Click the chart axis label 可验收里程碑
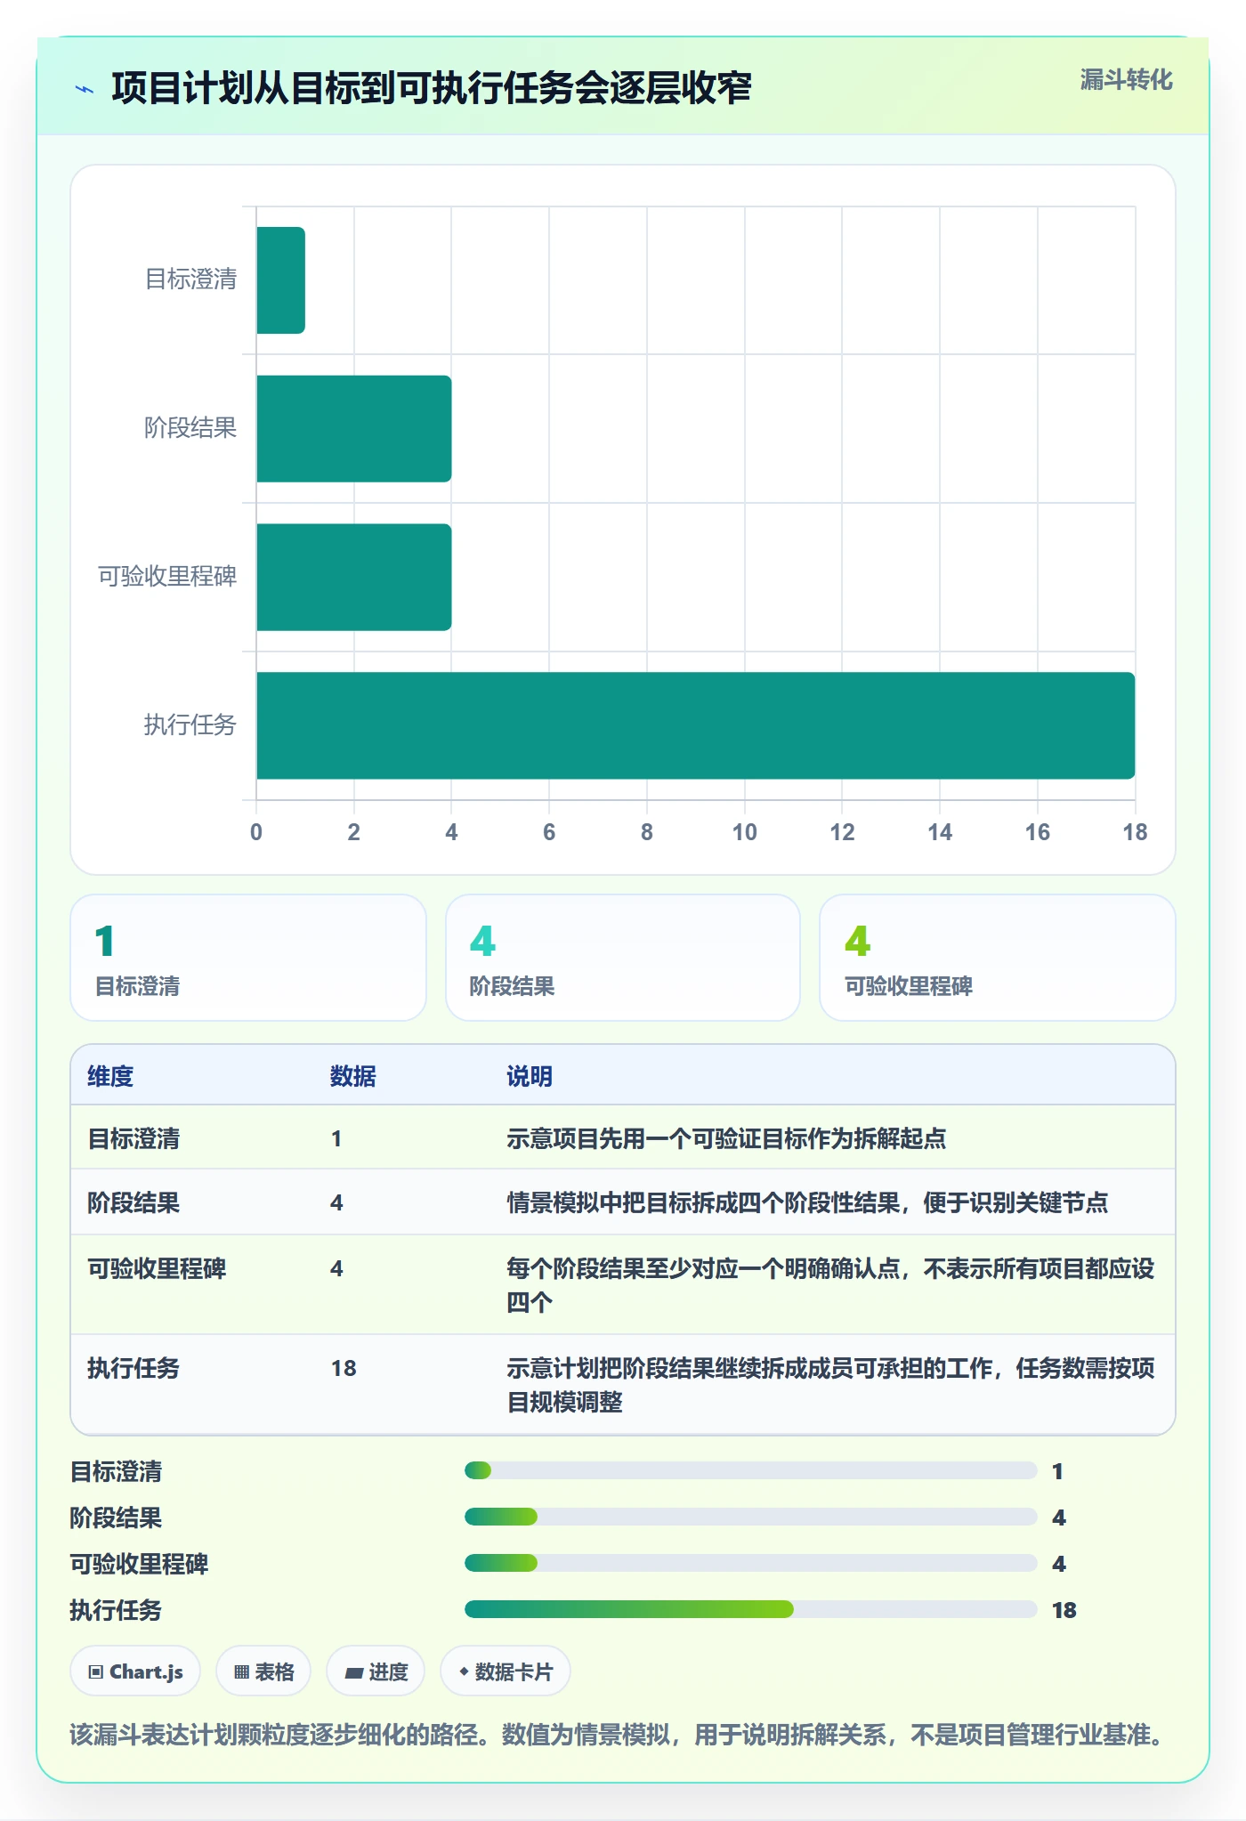1246x1821 pixels. [167, 577]
